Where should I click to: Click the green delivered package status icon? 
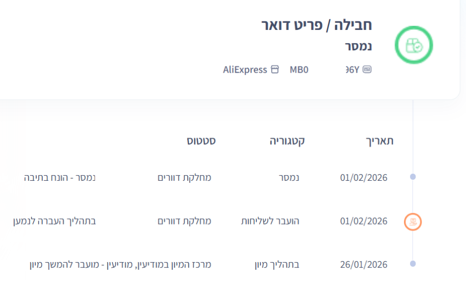point(414,45)
